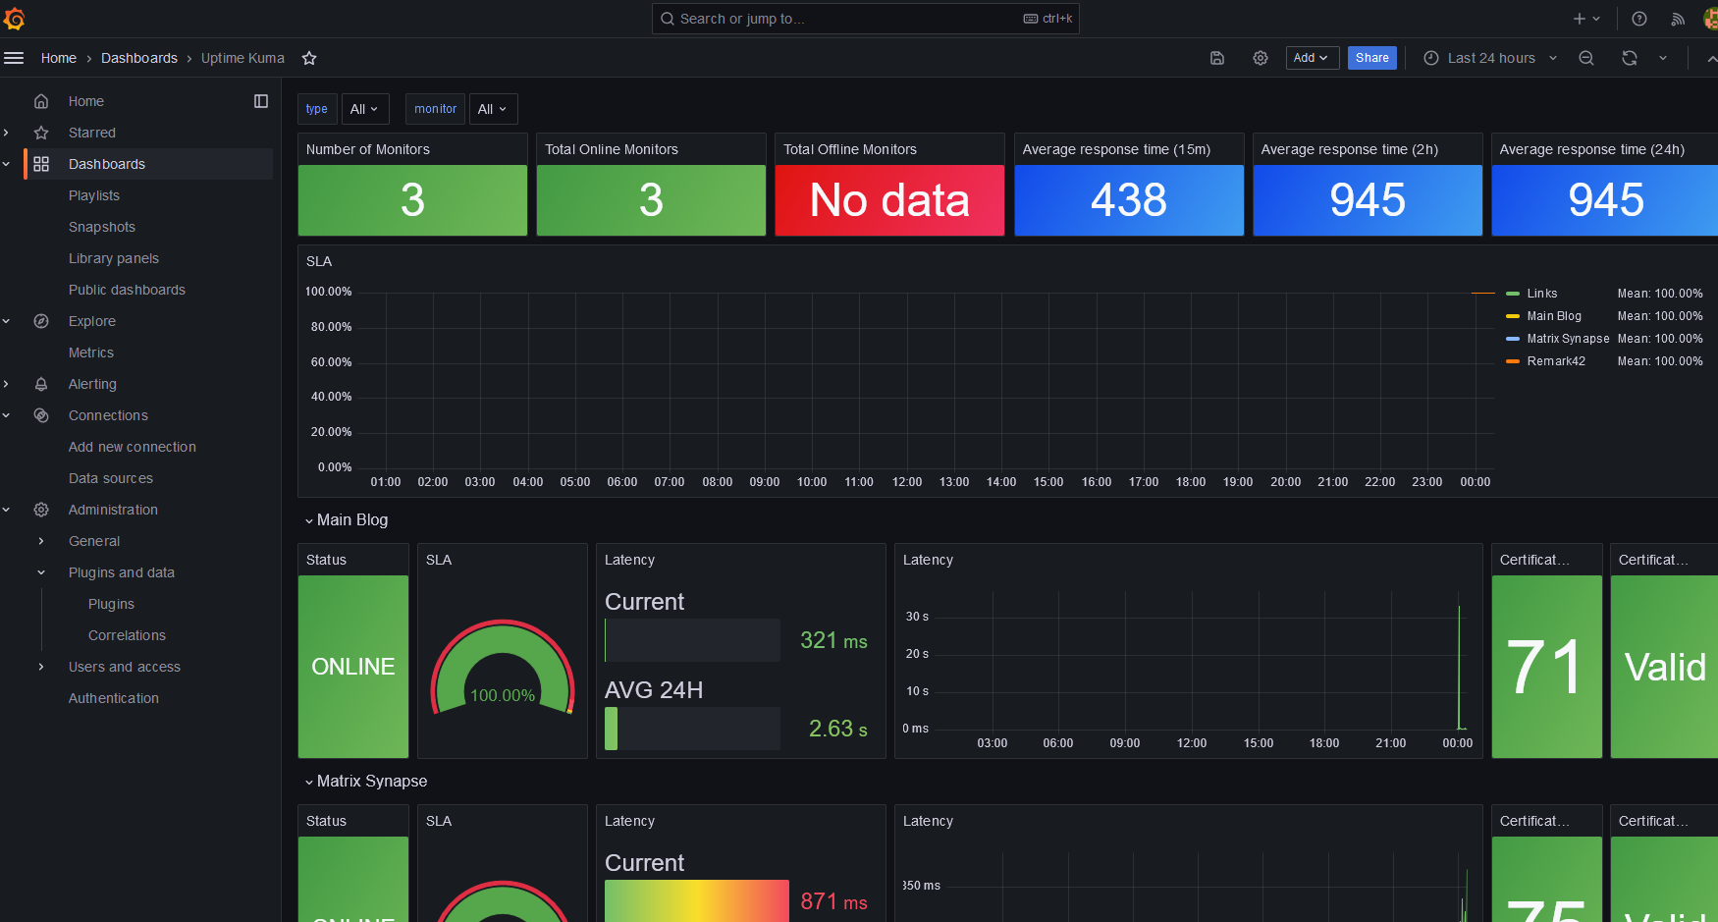This screenshot has width=1718, height=922.
Task: Toggle Main Blog series in SLA legend
Action: 1554,316
